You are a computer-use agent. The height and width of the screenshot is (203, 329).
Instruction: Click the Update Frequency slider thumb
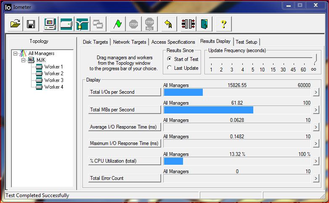(x=315, y=58)
